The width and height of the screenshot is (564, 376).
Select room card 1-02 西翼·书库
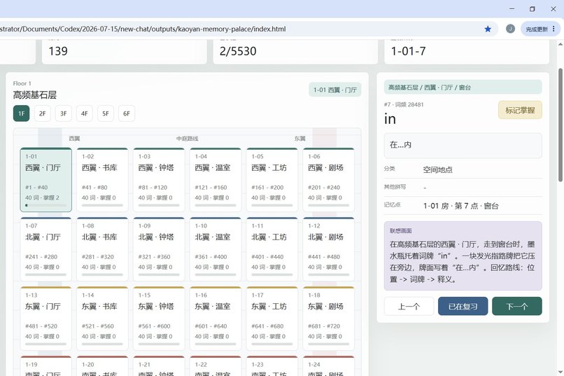click(x=102, y=179)
